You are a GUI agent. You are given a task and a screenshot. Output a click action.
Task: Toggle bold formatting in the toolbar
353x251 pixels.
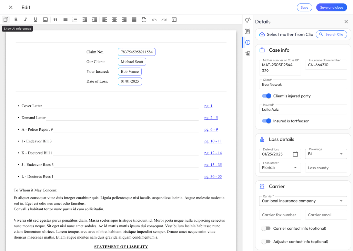click(x=16, y=20)
